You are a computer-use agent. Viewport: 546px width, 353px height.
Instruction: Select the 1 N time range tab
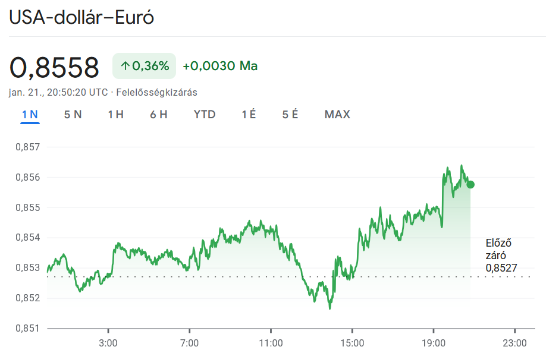30,115
